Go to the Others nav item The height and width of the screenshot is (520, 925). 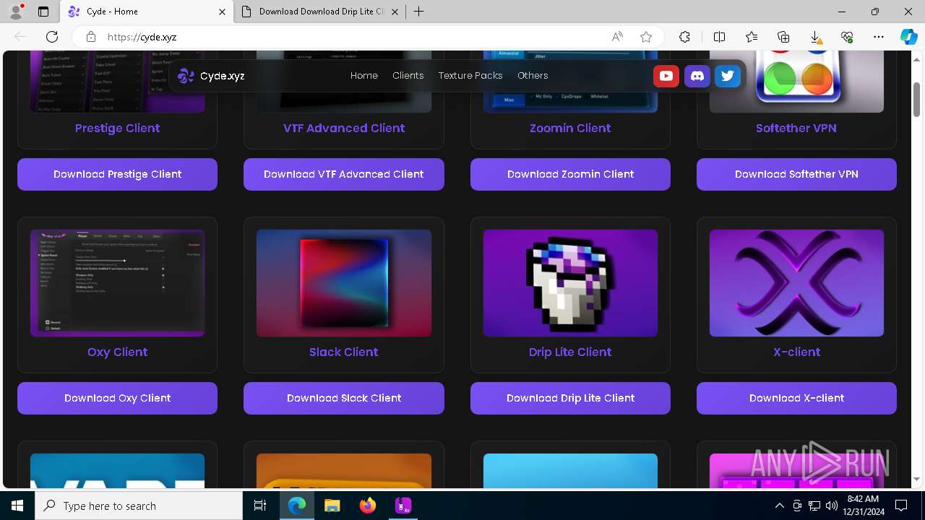(533, 76)
